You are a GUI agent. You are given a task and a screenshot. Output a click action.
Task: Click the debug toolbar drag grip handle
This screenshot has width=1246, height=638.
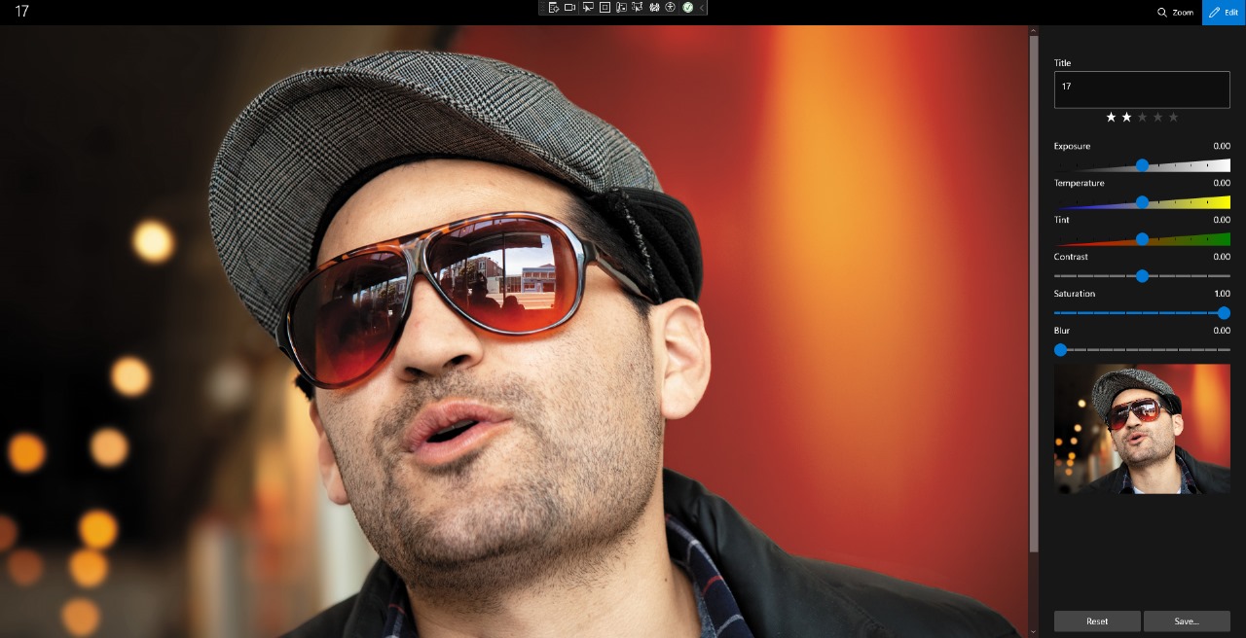543,7
